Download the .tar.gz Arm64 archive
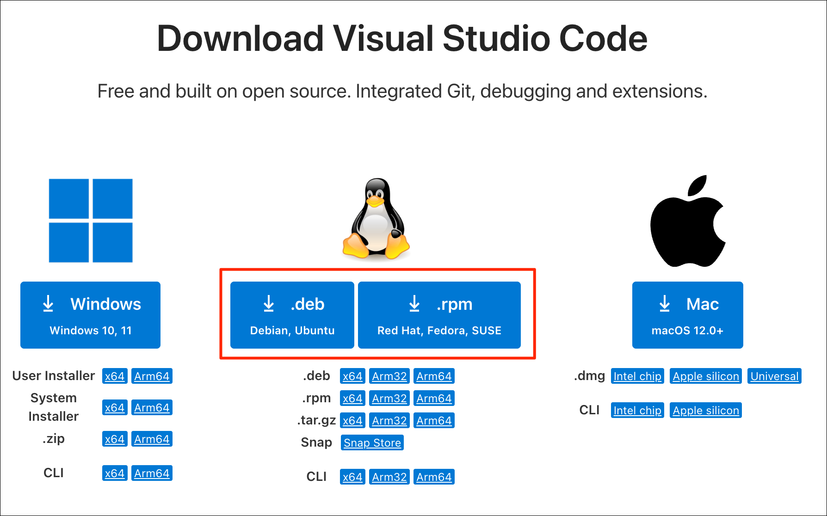Image resolution: width=827 pixels, height=516 pixels. 434,421
